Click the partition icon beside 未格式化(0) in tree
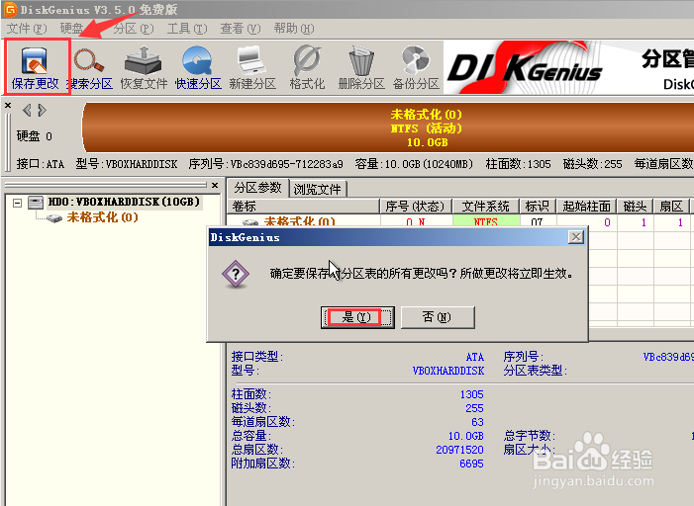694x506 pixels. pos(54,217)
